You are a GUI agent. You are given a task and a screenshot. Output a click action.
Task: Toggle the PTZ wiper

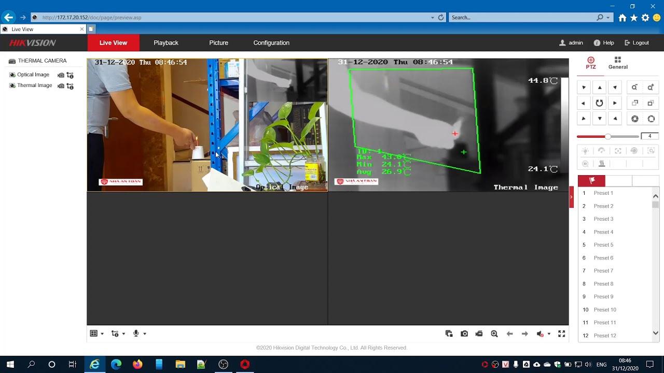point(602,151)
